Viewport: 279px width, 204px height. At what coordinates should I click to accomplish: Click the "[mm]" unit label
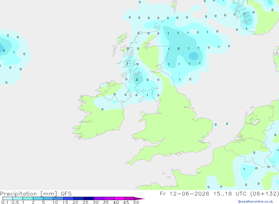coord(49,194)
